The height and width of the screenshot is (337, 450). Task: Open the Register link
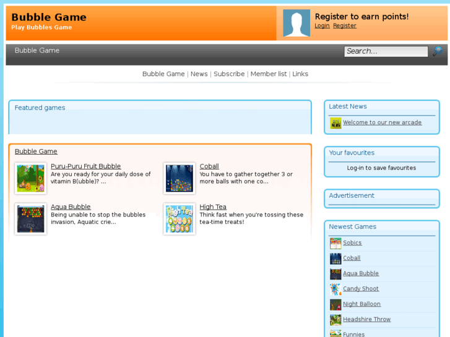coord(345,25)
